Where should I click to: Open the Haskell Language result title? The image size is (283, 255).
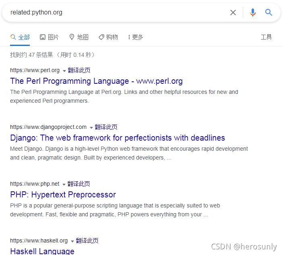point(42,251)
